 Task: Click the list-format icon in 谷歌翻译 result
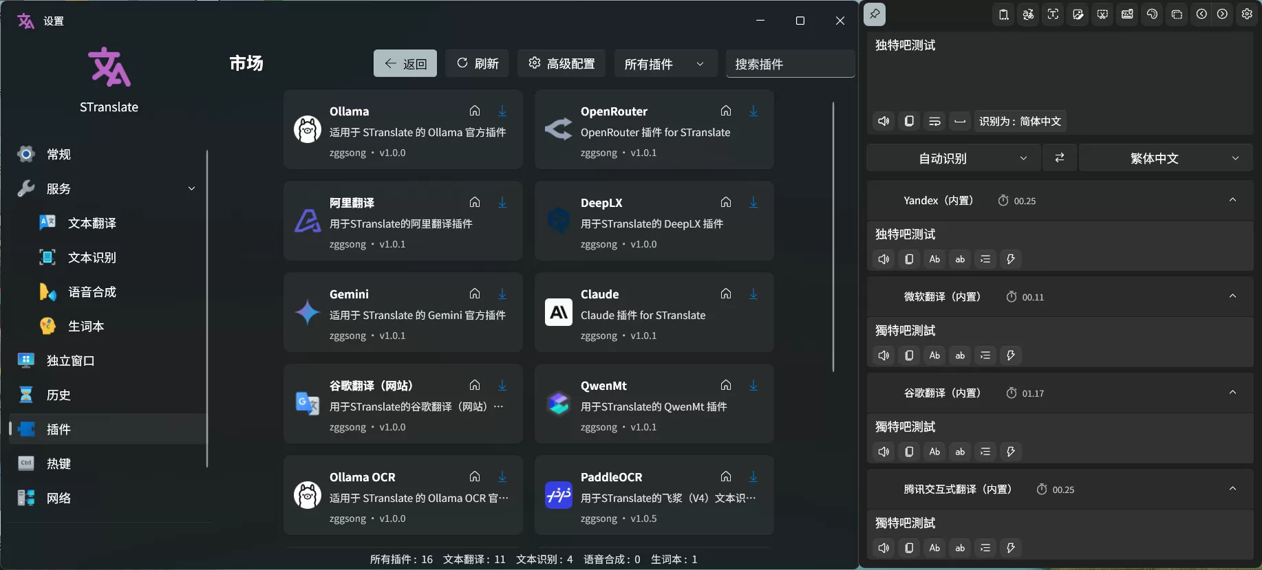(985, 452)
